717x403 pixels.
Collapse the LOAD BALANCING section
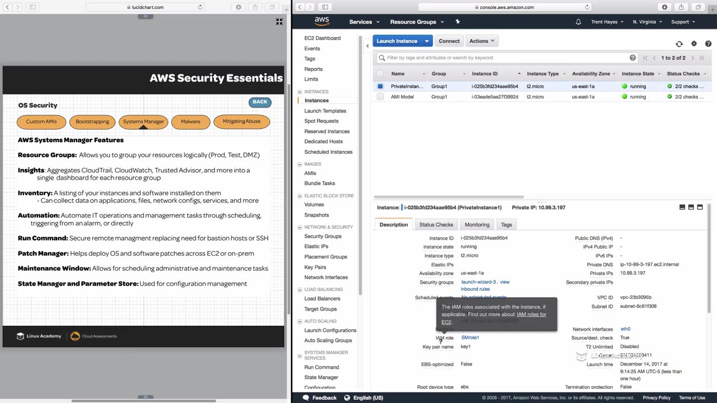coord(300,289)
